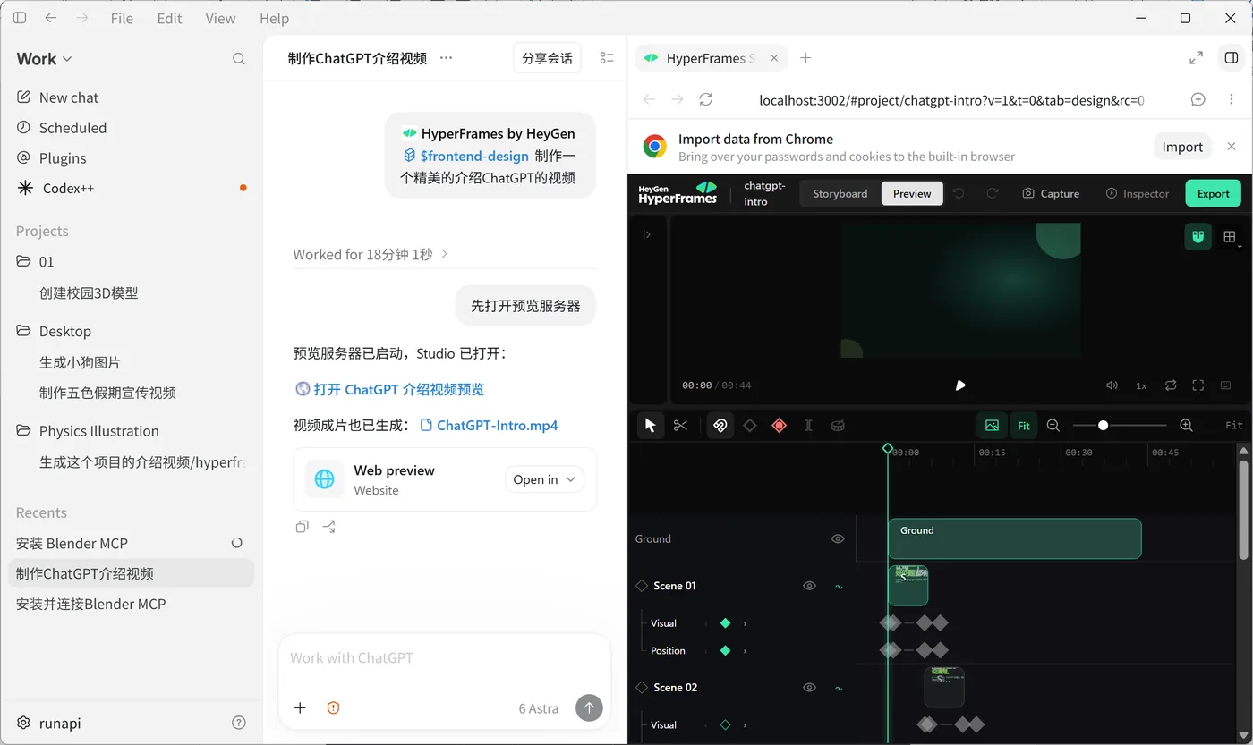Click the red record keyframe diamond
This screenshot has width=1253, height=745.
point(780,426)
